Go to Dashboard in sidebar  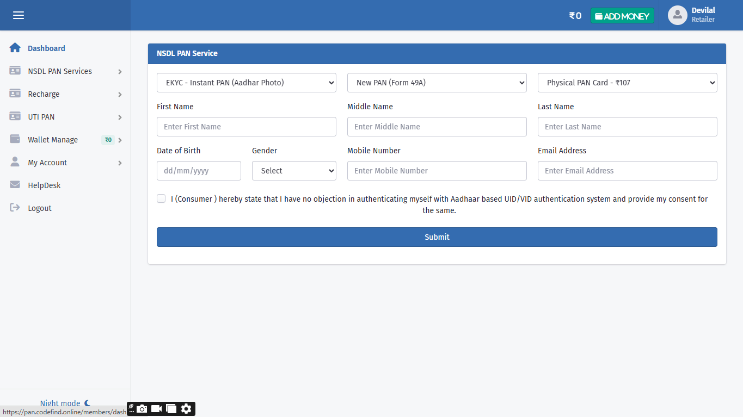click(x=46, y=48)
